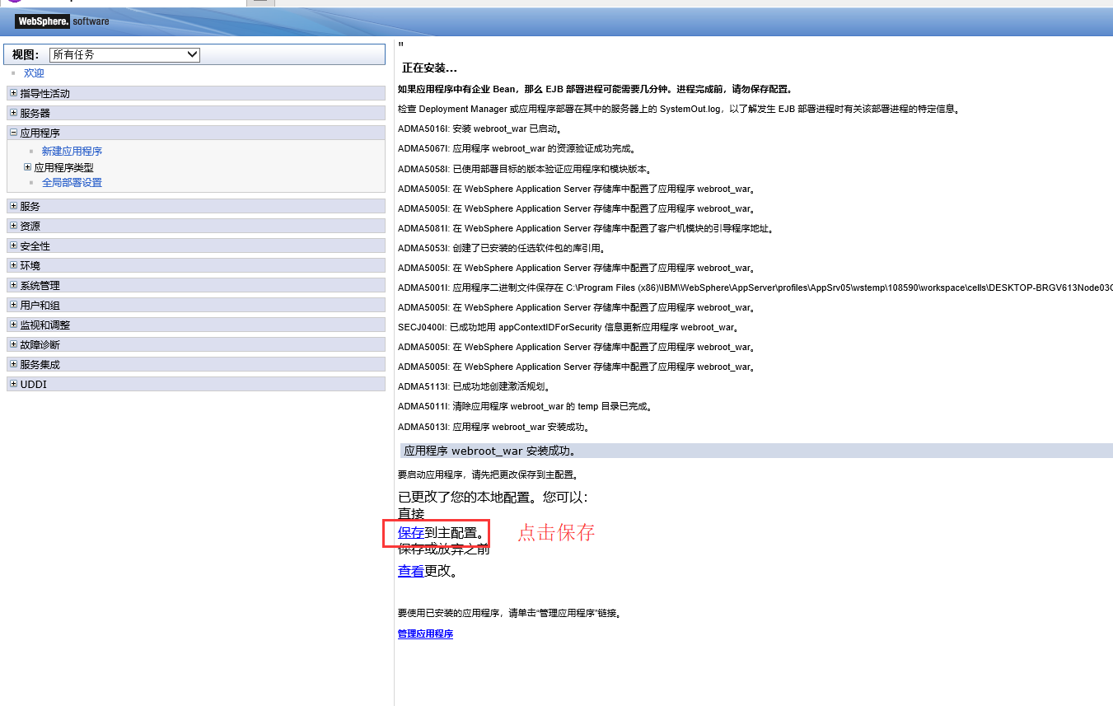This screenshot has height=706, width=1113.
Task: Click the 已更改了您的本地配置 text
Action: 493,498
